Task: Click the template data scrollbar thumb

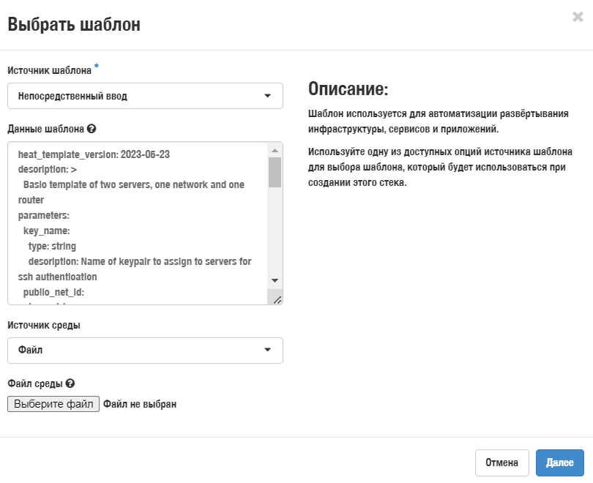Action: [275, 172]
